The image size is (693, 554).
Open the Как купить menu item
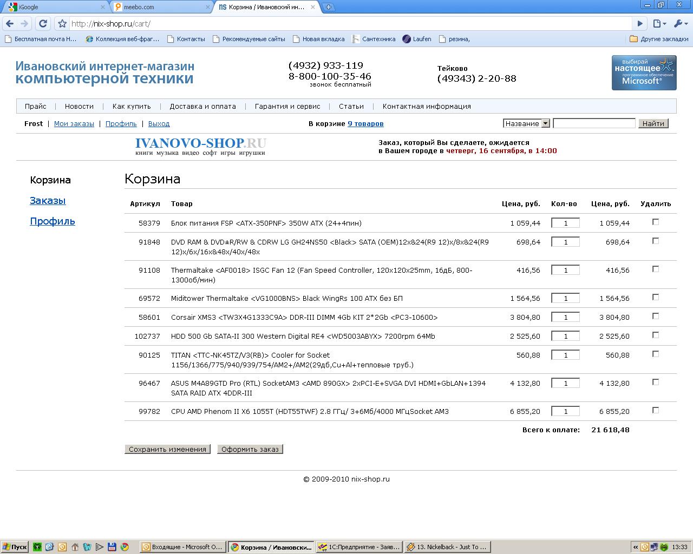point(132,107)
